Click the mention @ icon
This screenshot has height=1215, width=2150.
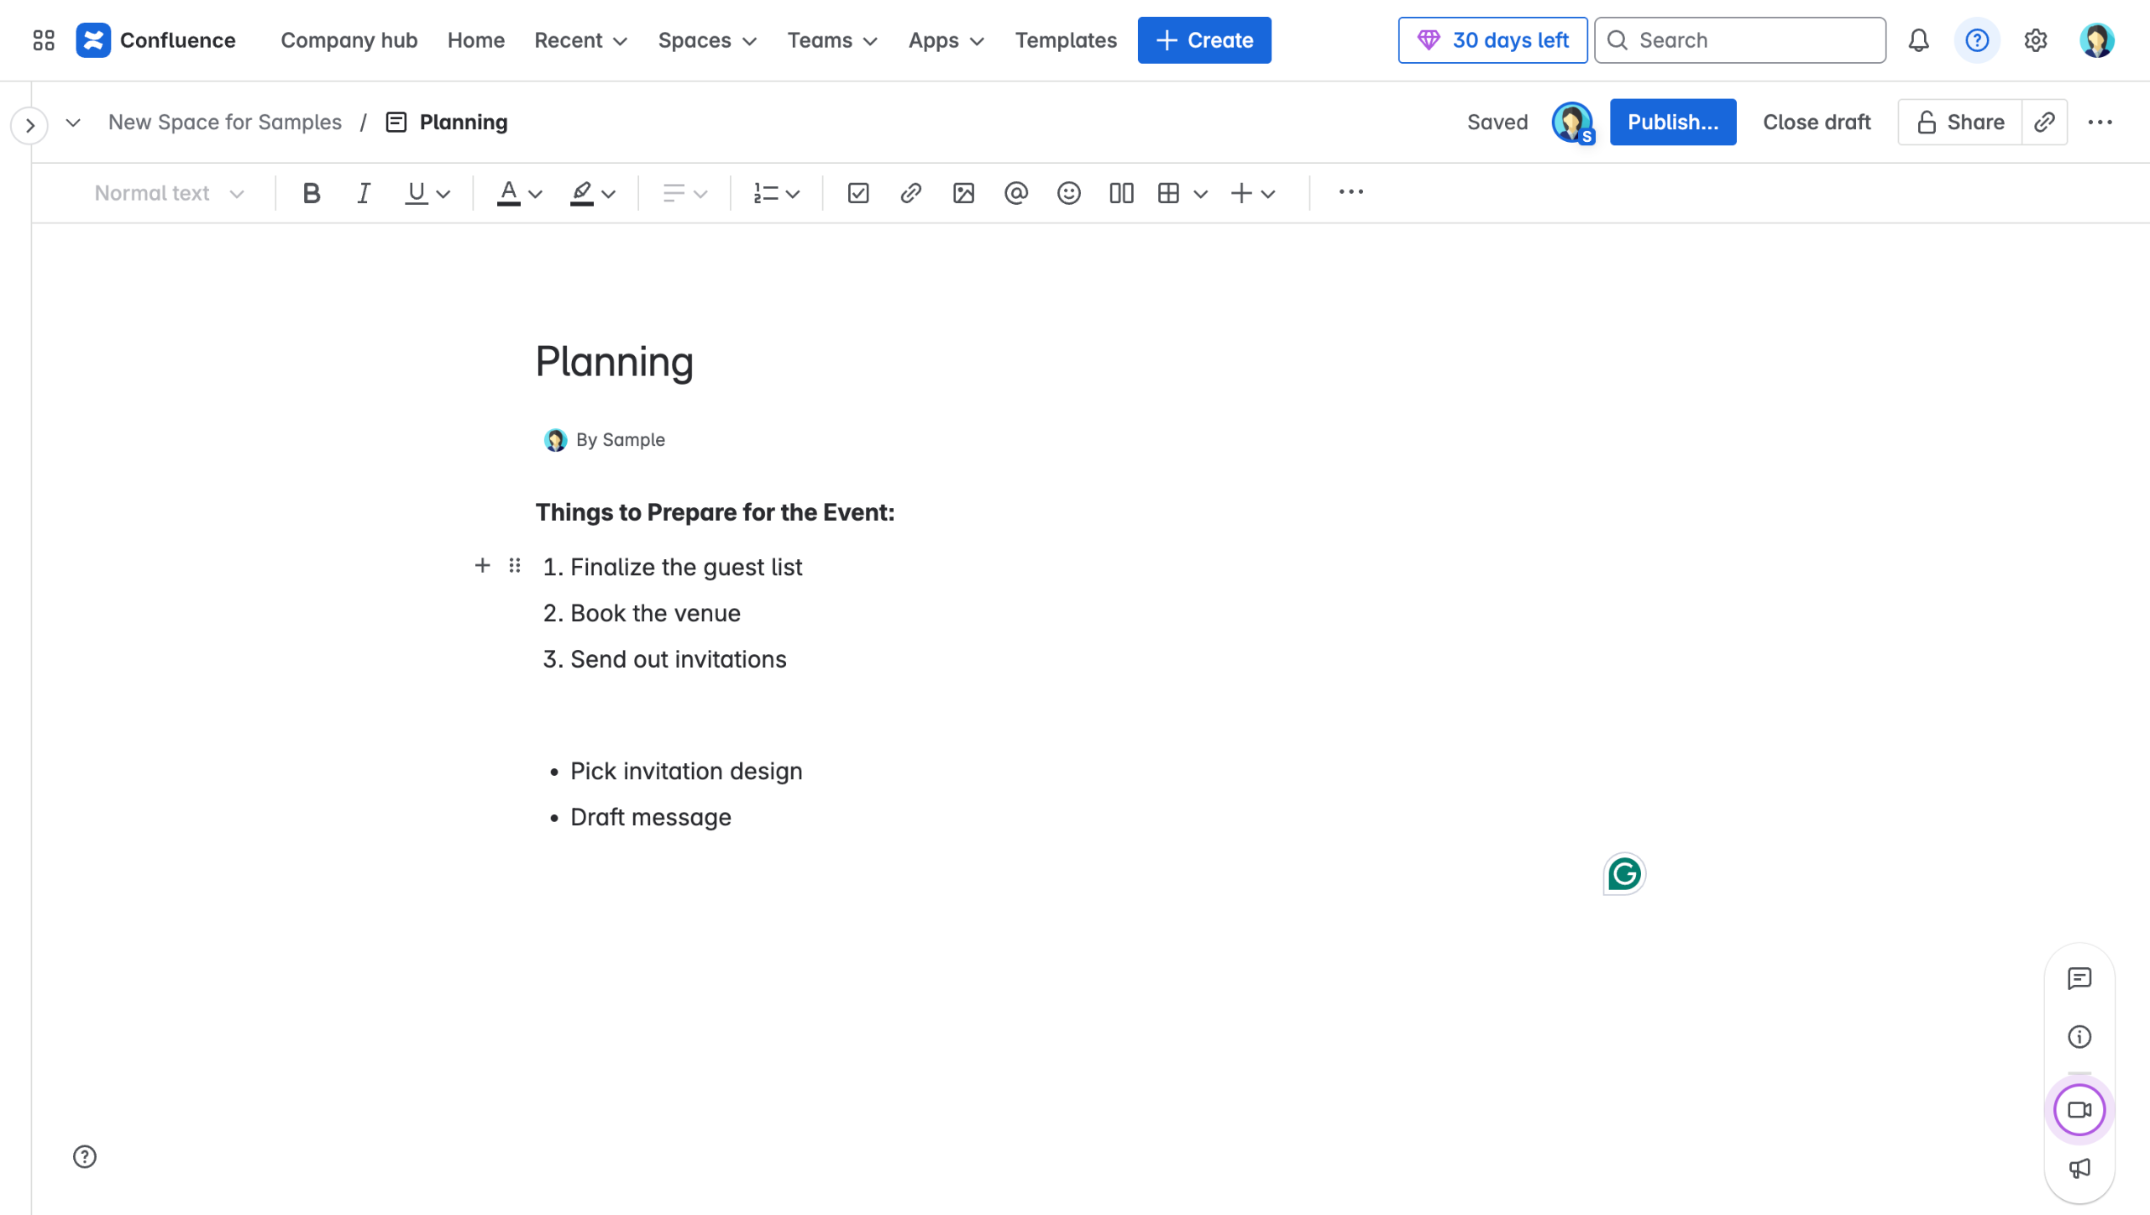click(x=1015, y=193)
